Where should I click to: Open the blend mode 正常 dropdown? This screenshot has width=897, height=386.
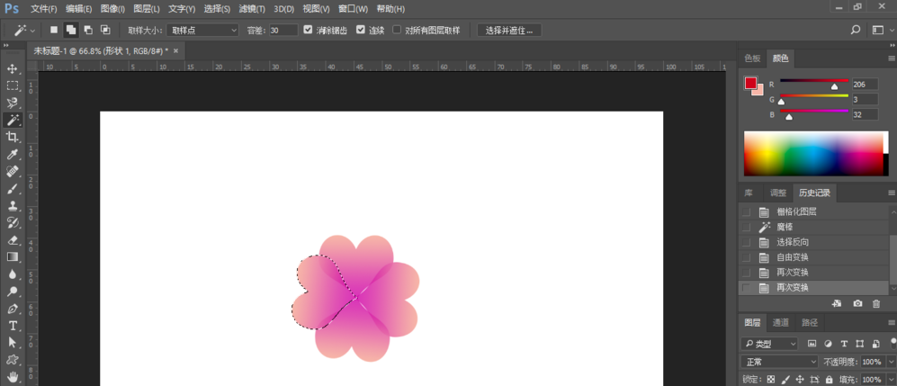[779, 361]
